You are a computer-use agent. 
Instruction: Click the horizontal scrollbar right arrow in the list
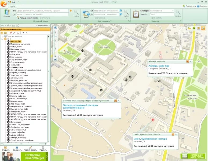[46, 144]
